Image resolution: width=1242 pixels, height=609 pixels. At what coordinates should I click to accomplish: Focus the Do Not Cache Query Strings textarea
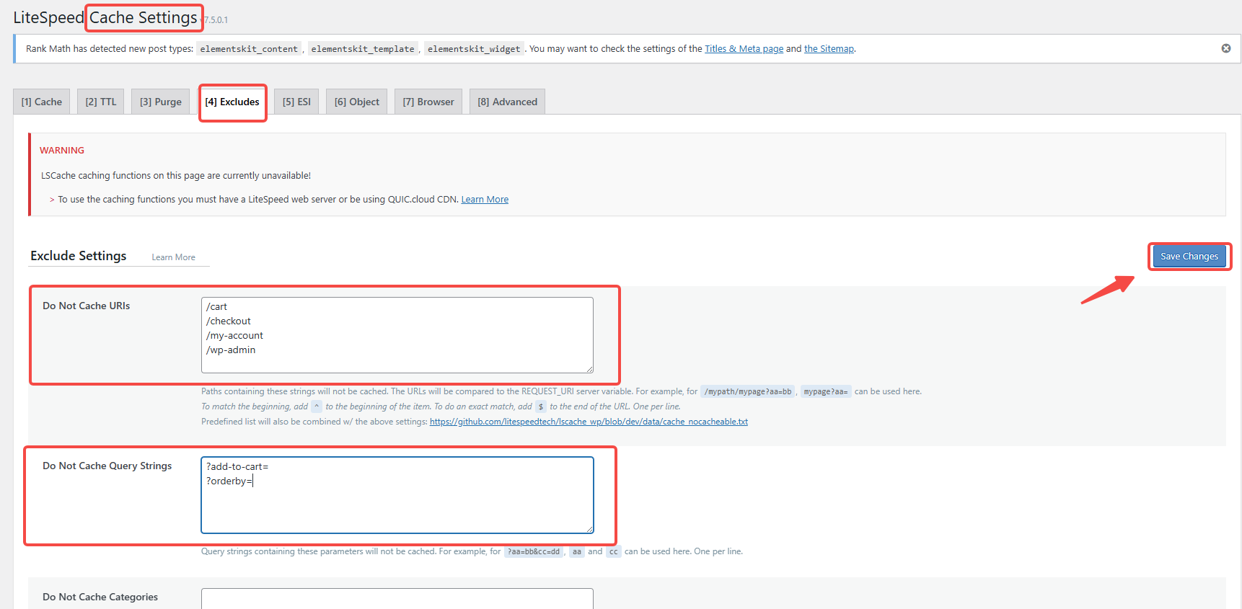[x=397, y=495]
